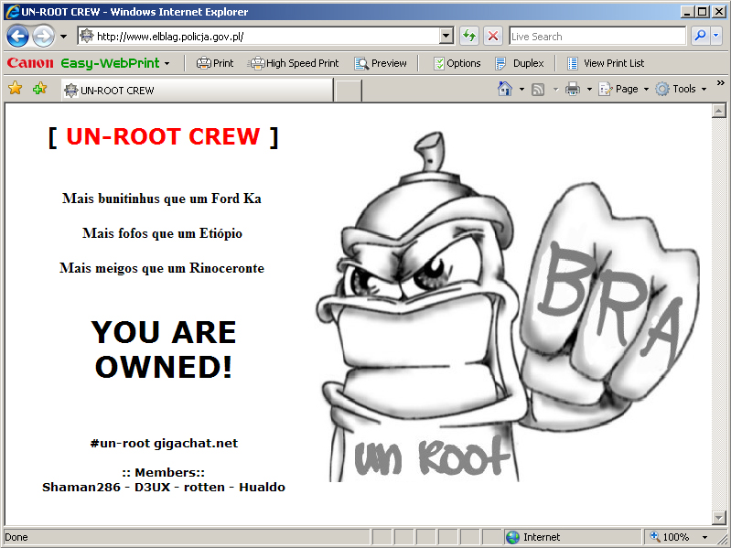The height and width of the screenshot is (548, 731).
Task: Click the RSS Feeds icon
Action: 538,89
